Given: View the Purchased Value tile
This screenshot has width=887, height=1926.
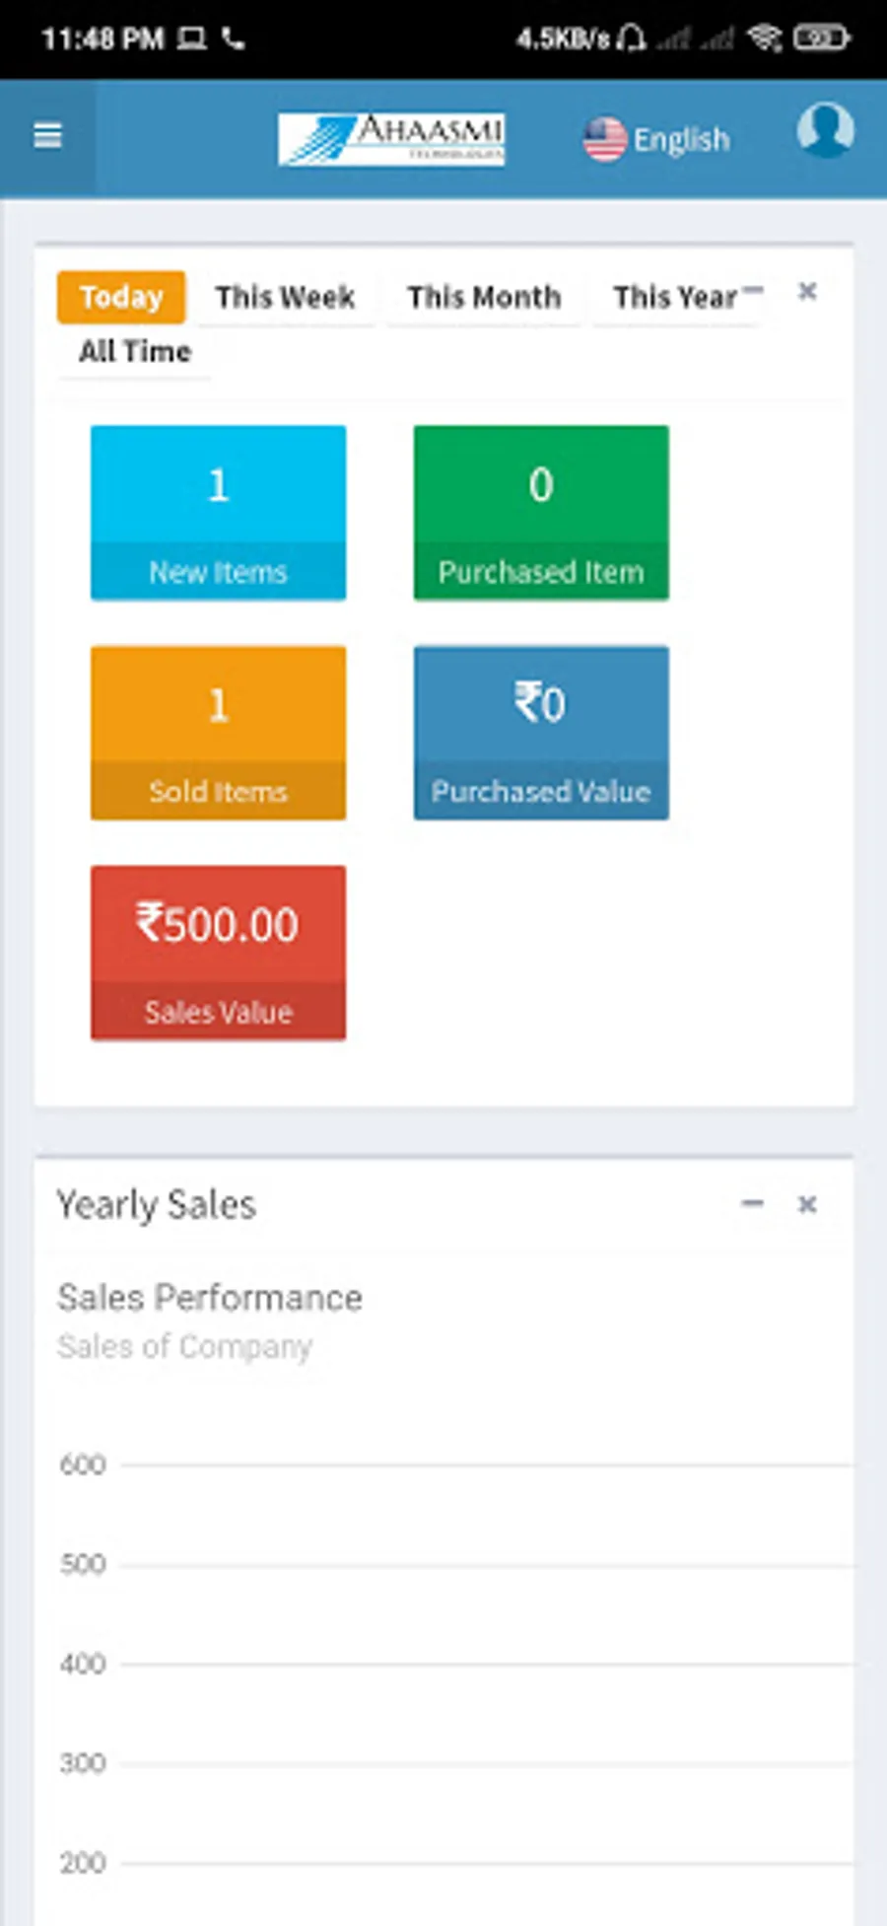Looking at the screenshot, I should tap(541, 732).
